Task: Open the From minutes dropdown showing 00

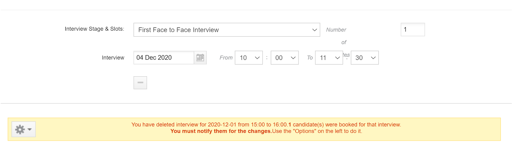Action: [x=285, y=58]
